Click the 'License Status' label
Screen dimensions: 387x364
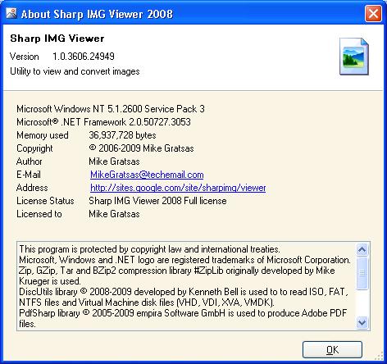pyautogui.click(x=45, y=201)
